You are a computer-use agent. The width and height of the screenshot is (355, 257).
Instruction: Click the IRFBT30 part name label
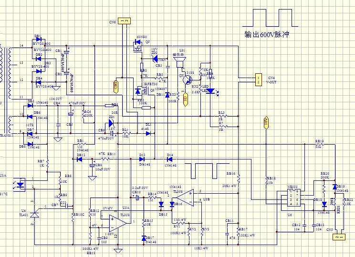pos(151,84)
